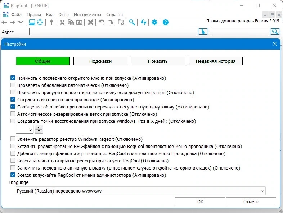Click the blue question mark Help icon

point(166,23)
